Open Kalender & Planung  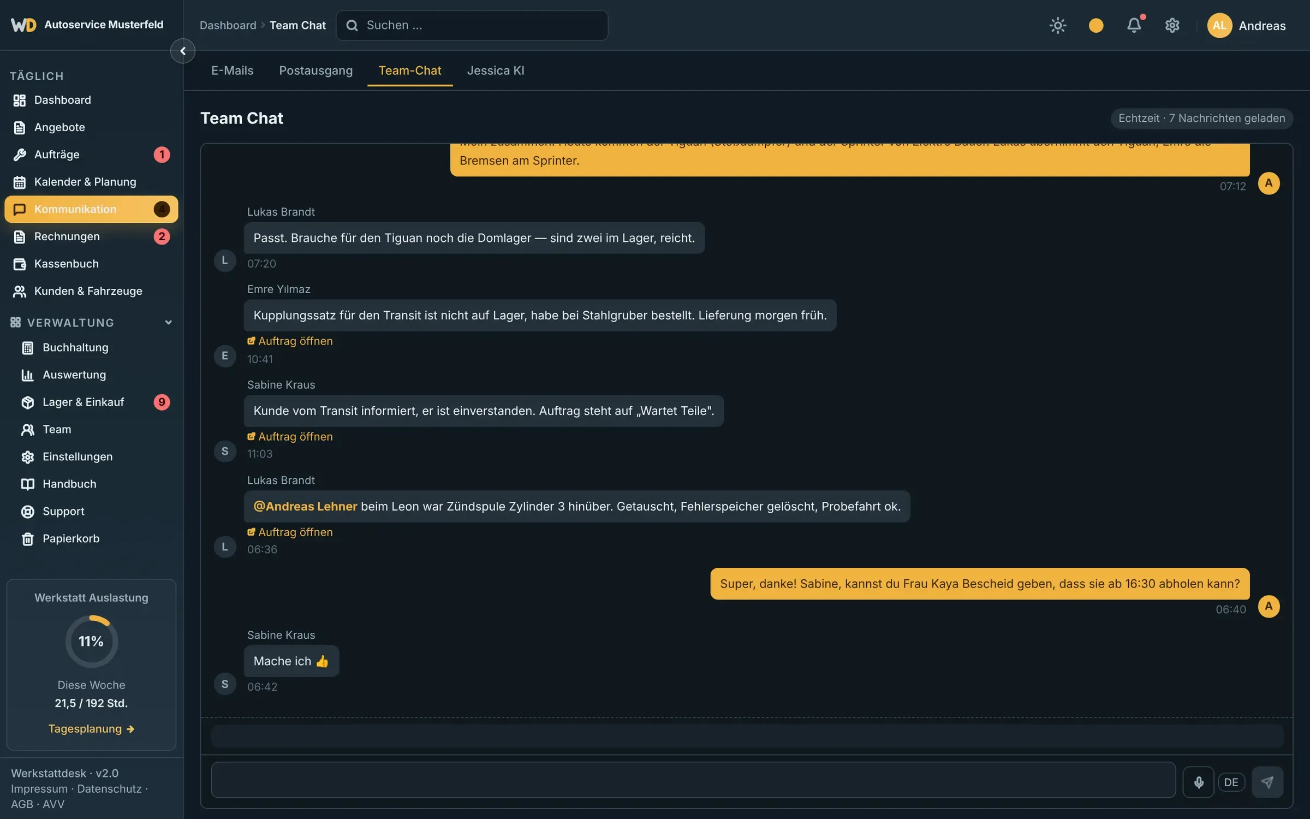point(91,182)
